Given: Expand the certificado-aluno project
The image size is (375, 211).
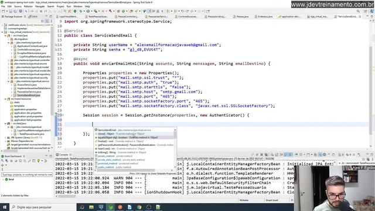Looking at the screenshot, I should (2, 25).
